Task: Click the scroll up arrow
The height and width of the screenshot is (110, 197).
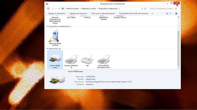Action: (x=178, y=17)
